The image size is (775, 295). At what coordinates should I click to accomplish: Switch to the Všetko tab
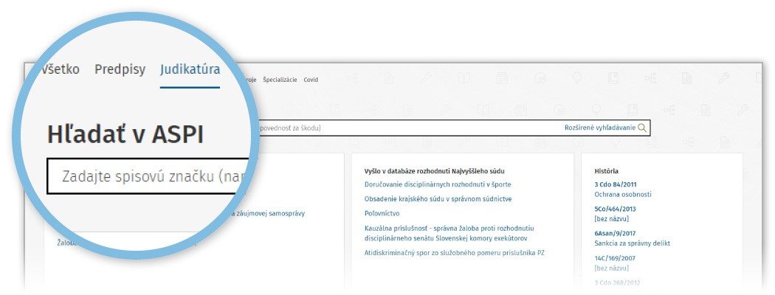coord(61,70)
